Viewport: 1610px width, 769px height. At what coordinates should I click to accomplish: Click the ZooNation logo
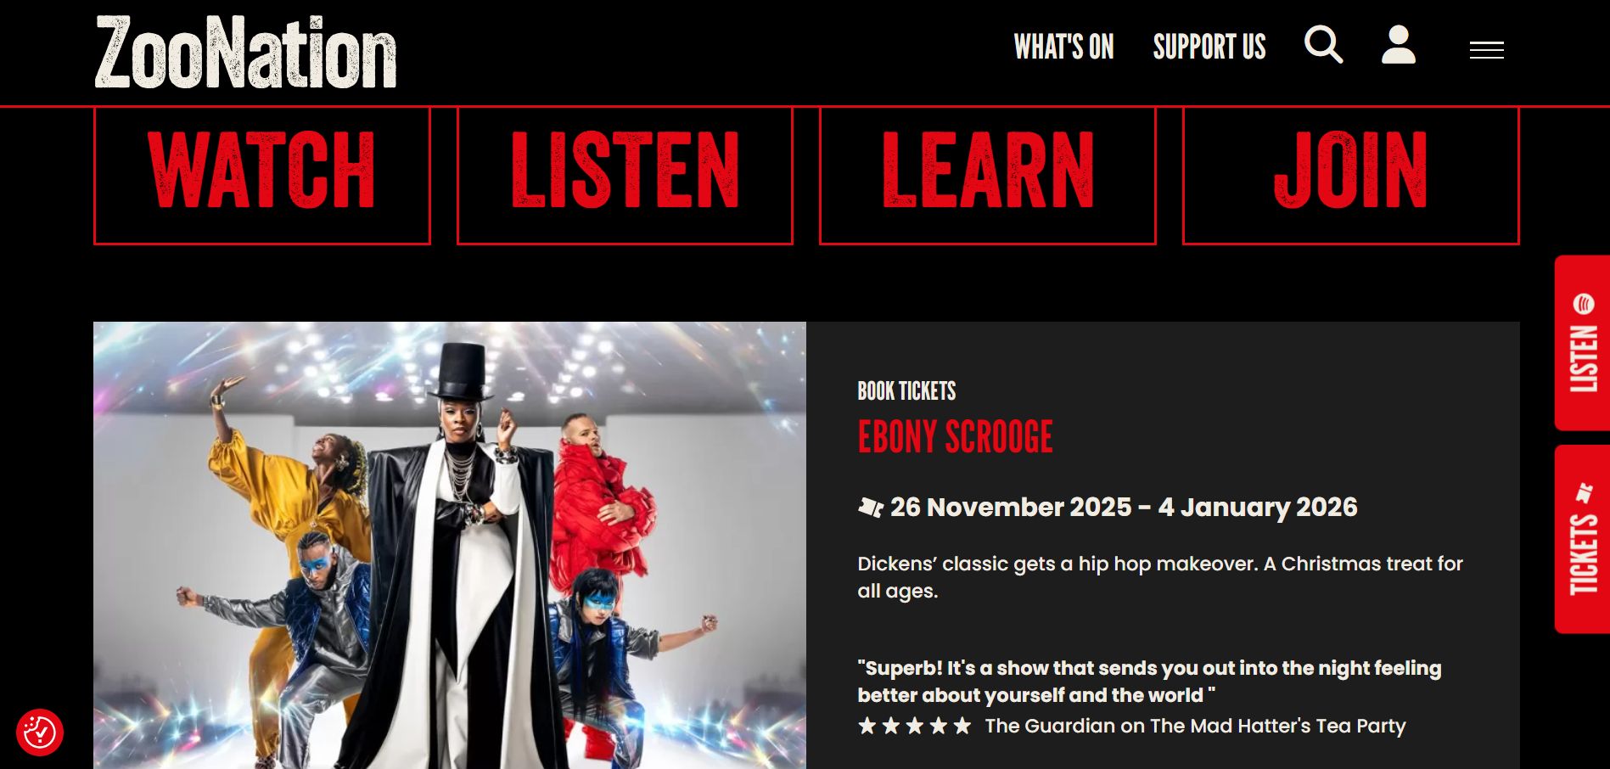[245, 53]
